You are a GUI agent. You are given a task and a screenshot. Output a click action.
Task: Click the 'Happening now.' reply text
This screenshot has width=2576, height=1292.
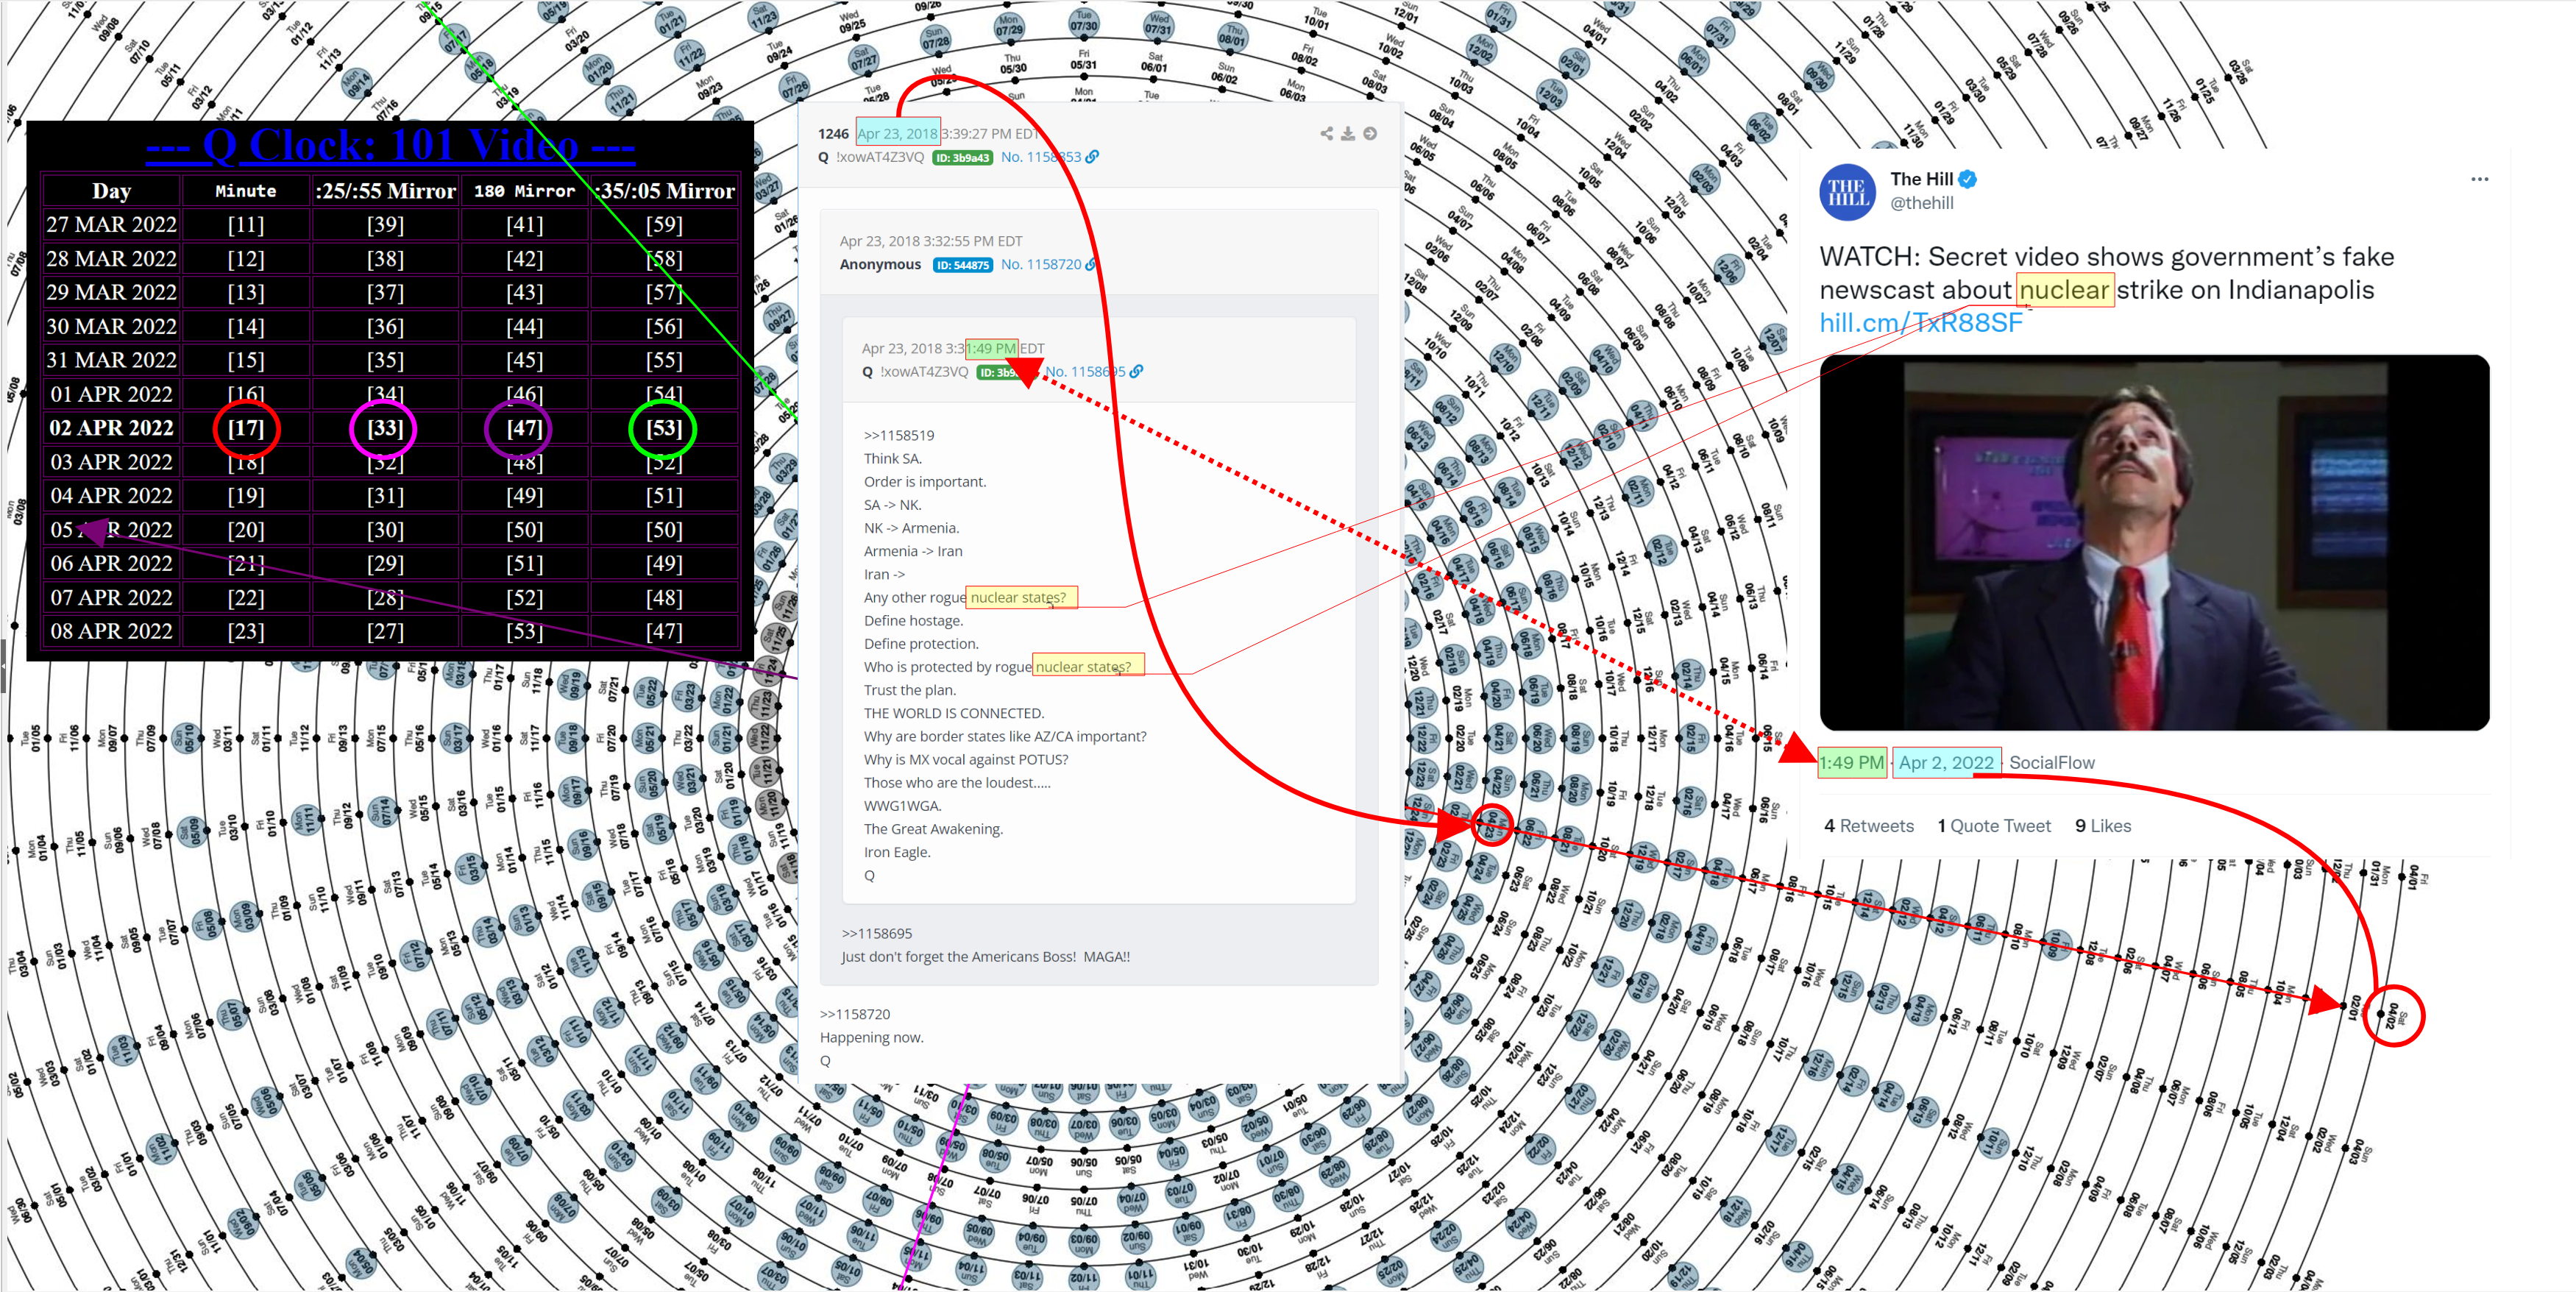(x=871, y=1038)
